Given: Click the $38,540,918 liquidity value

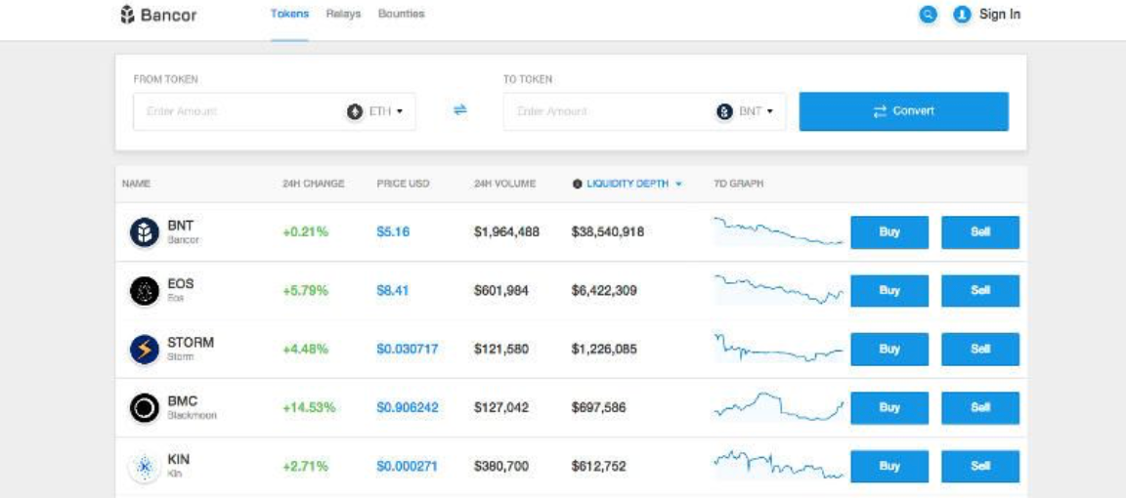Looking at the screenshot, I should [x=608, y=231].
